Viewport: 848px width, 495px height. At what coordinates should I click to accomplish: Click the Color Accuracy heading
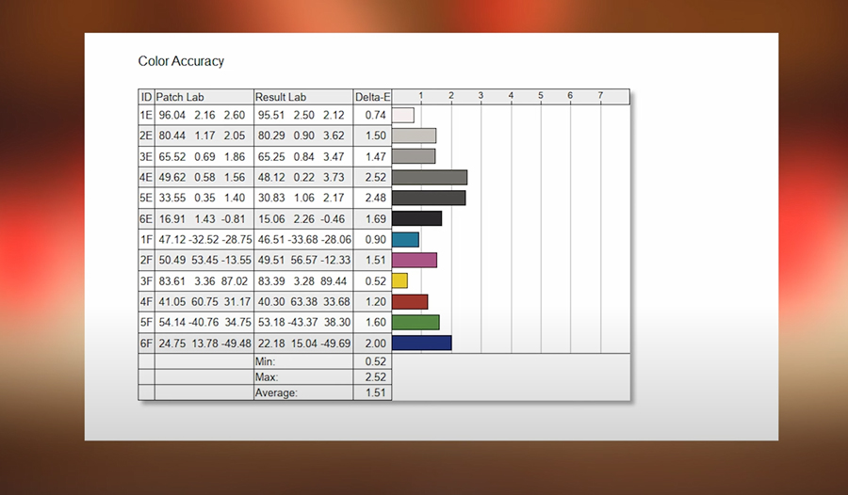pos(181,61)
